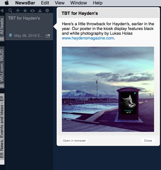Select the 'TBT for Hayden's' feed item
This screenshot has width=161, height=170.
tap(29, 26)
